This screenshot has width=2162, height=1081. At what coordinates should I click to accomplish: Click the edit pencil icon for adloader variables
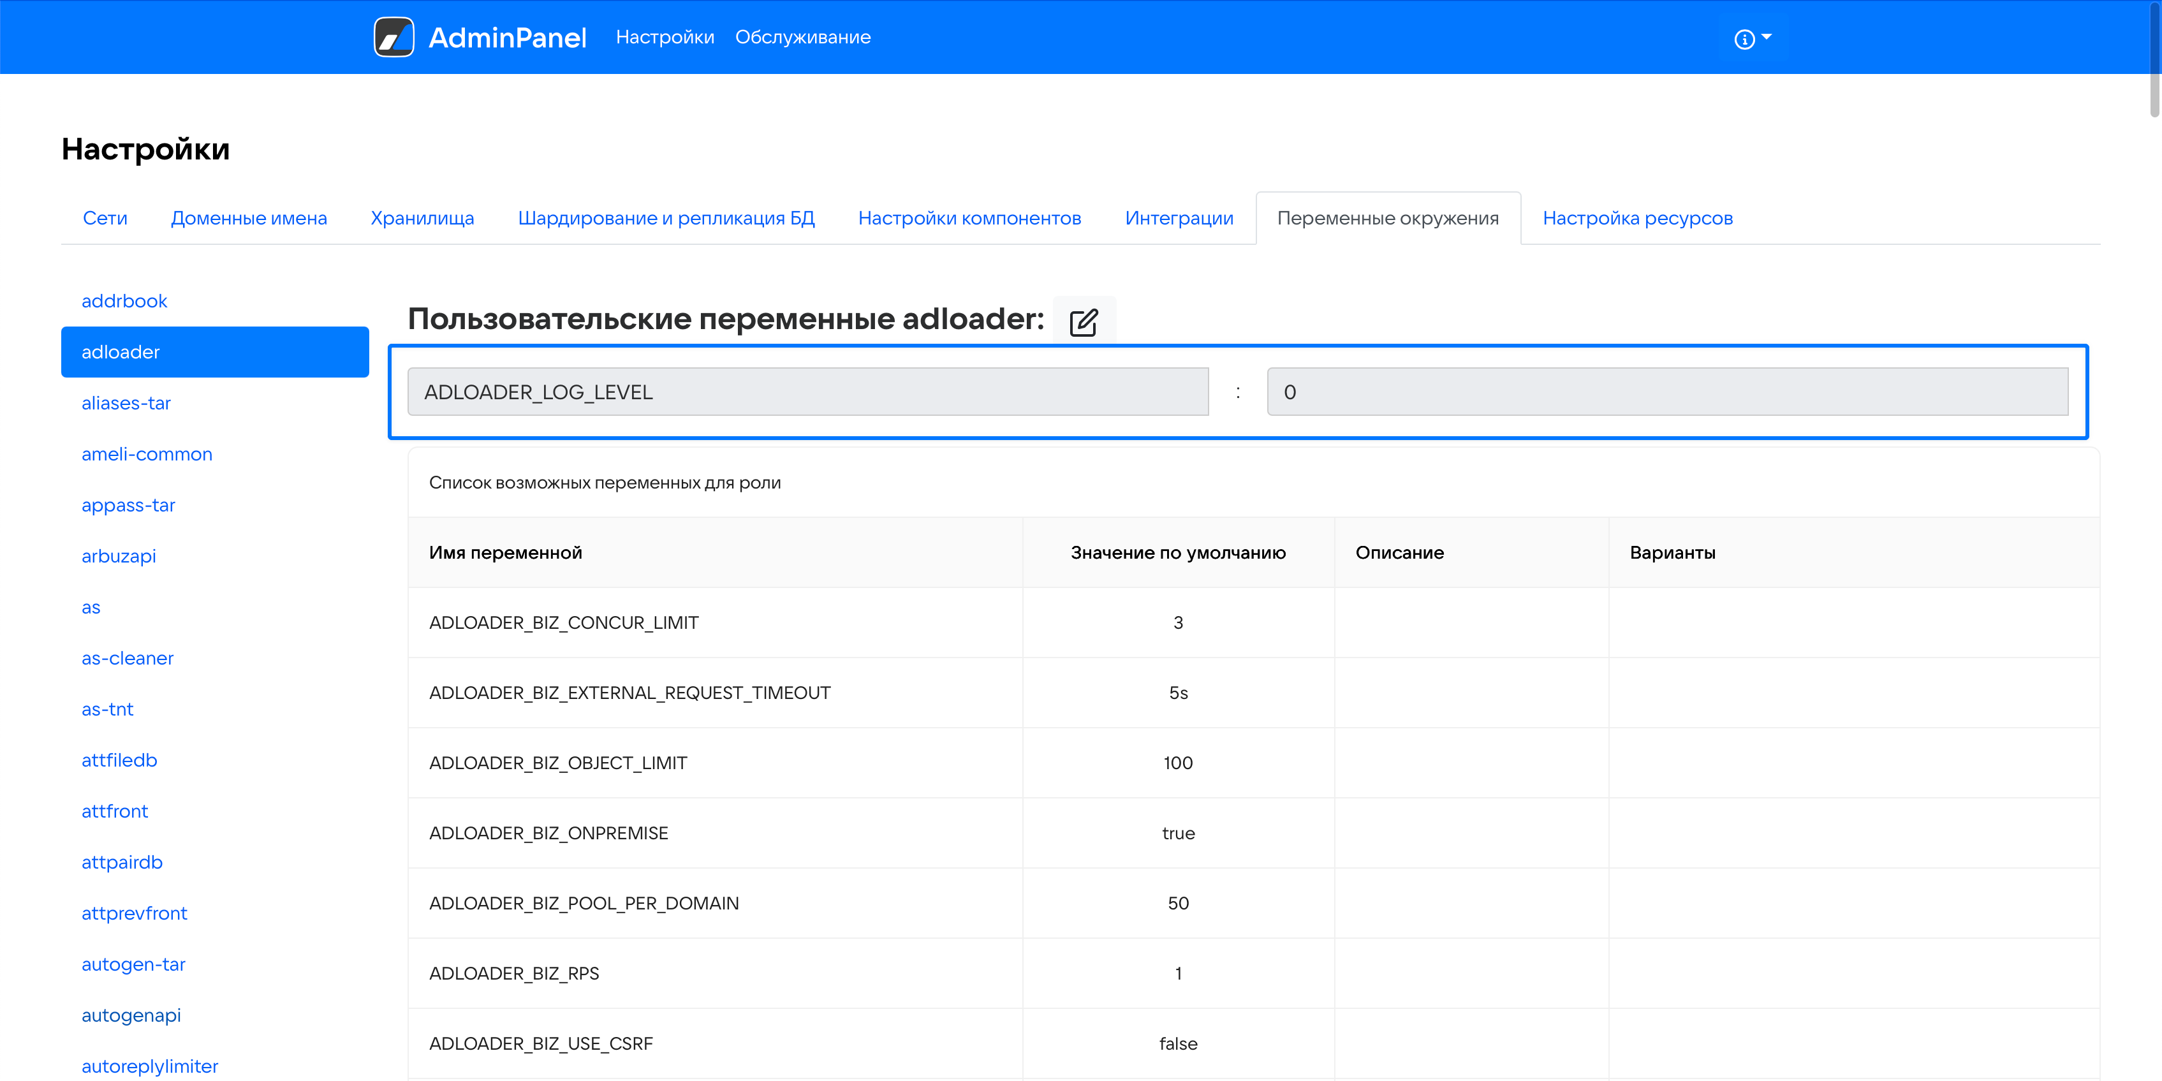[x=1084, y=321]
